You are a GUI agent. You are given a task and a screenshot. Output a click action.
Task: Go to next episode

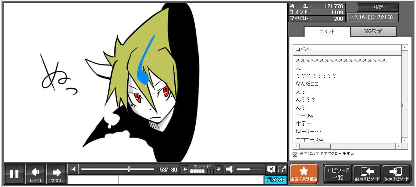(396, 174)
